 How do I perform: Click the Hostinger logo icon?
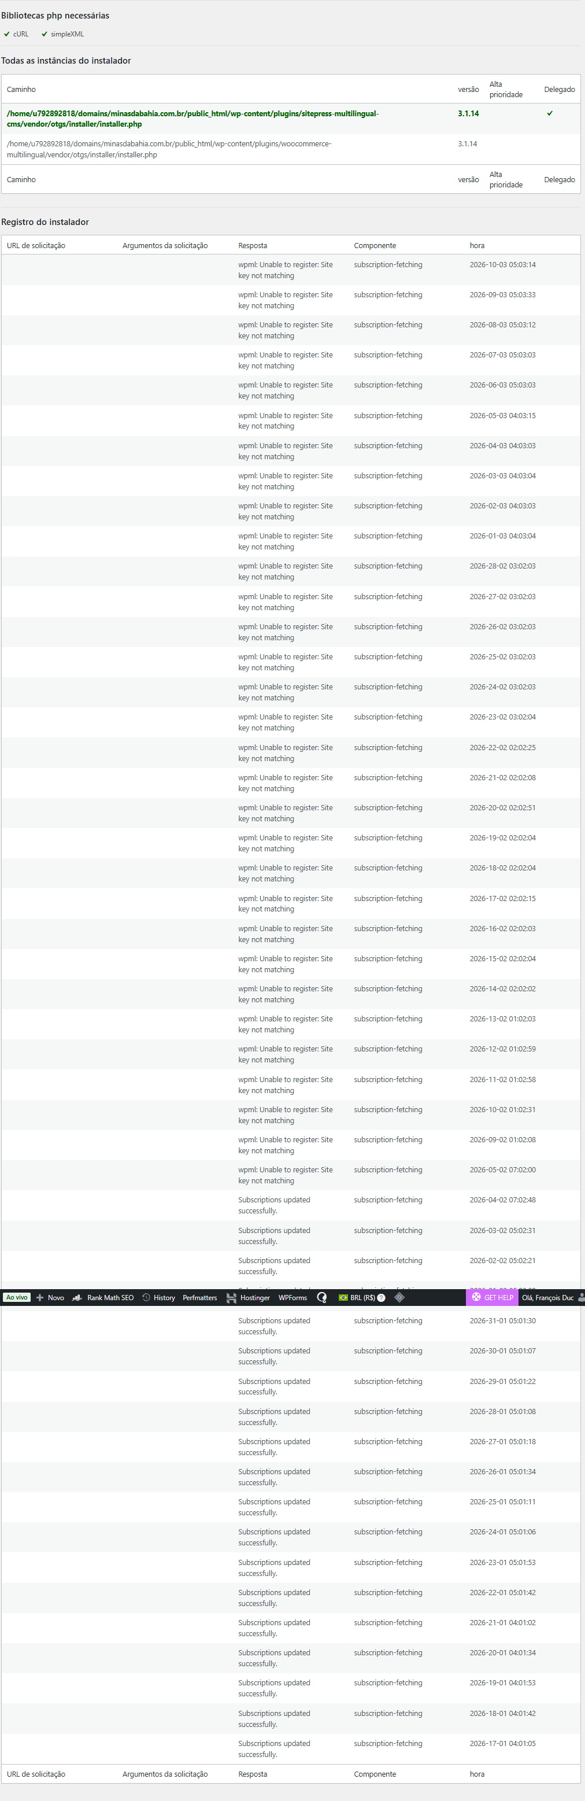(231, 1298)
